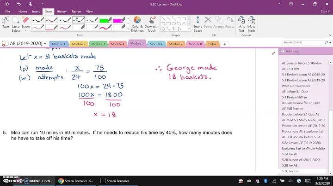Expand the pen gallery More arrow
This screenshot has width=333, height=186.
[x=128, y=29]
